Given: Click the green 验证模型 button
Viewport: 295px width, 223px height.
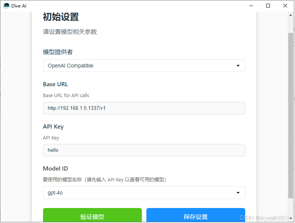Looking at the screenshot, I should (92, 215).
